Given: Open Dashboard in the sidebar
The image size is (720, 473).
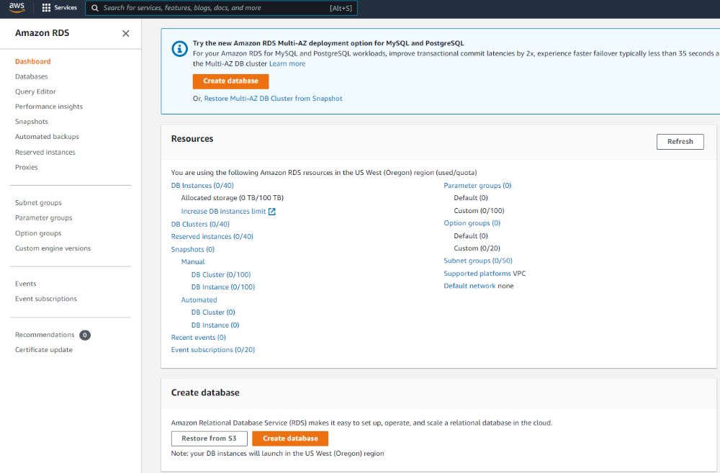Looking at the screenshot, I should pos(32,61).
